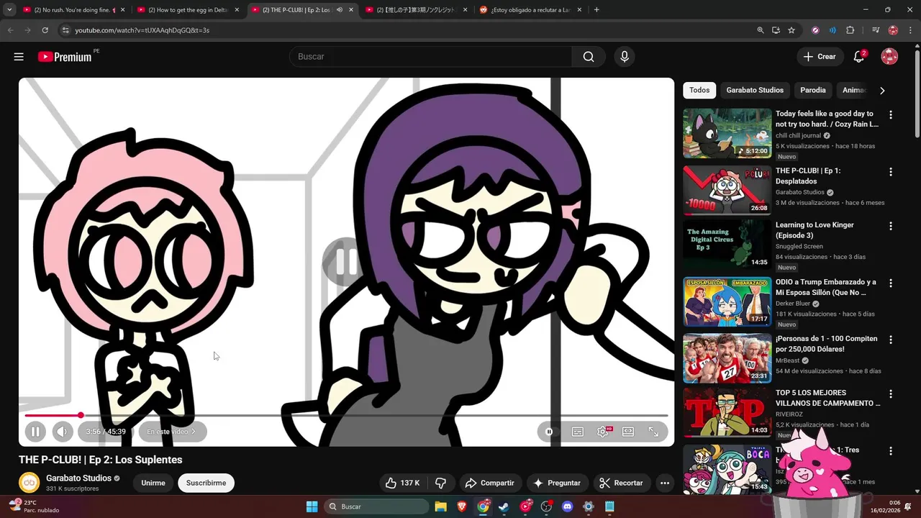Open the YouTube guide hamburger menu

[x=19, y=57]
